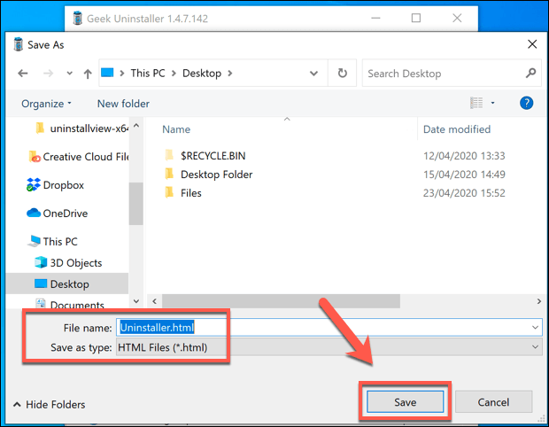Click the OneDrive cloud icon
The width and height of the screenshot is (549, 427).
pyautogui.click(x=34, y=213)
